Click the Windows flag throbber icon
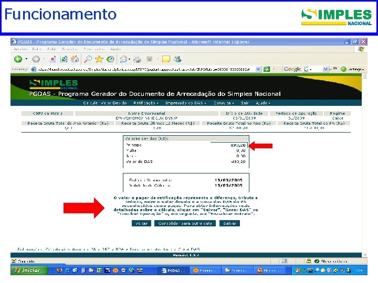This screenshot has width=378, height=283. coord(361,49)
